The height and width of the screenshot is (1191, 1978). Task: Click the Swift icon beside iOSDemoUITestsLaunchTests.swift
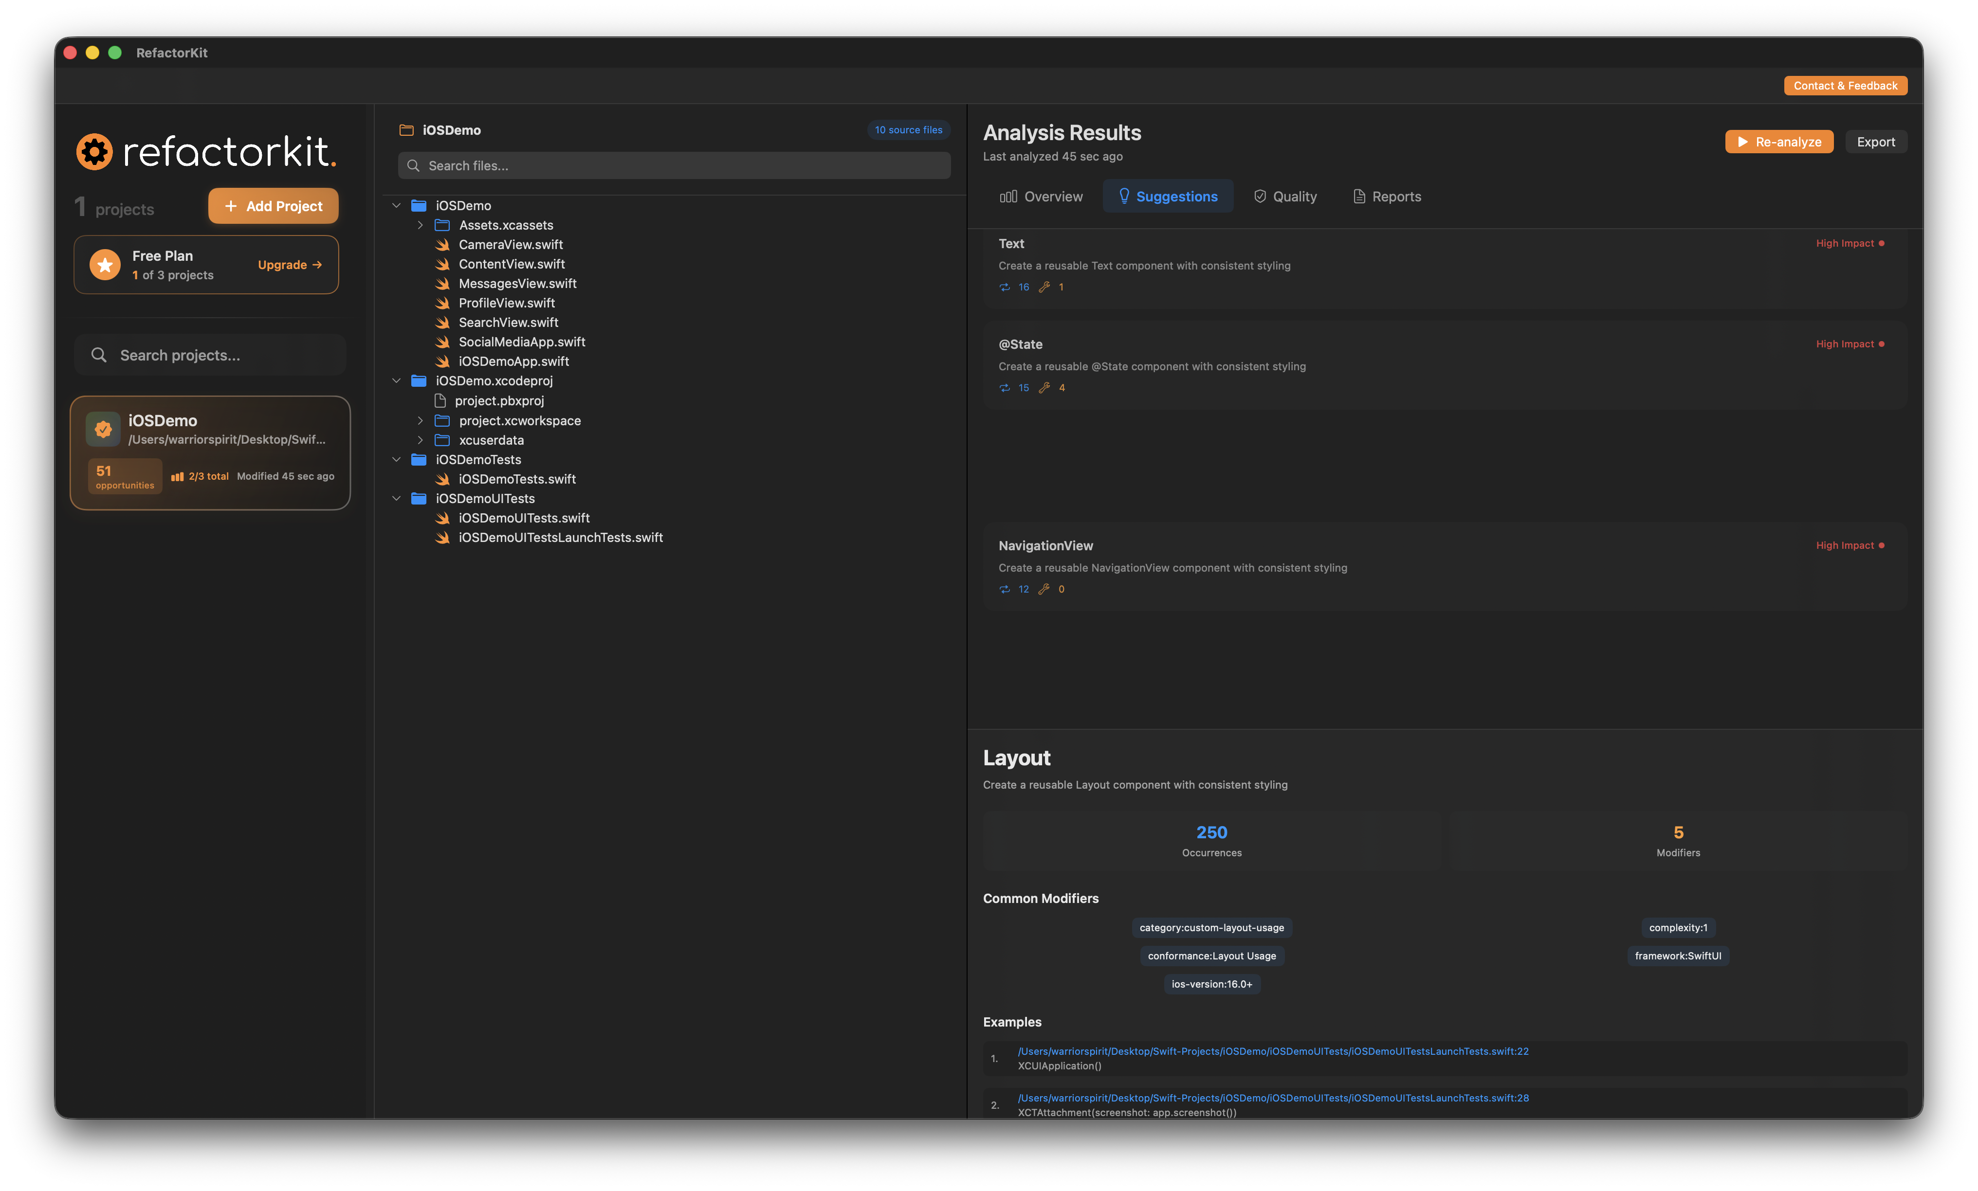click(442, 538)
